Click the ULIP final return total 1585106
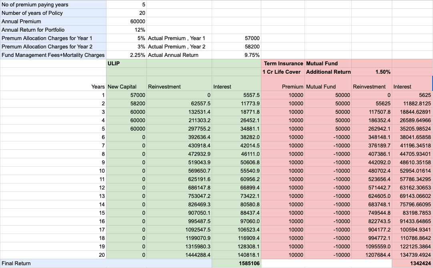Screen dimensions: 433x268 click(x=236, y=263)
